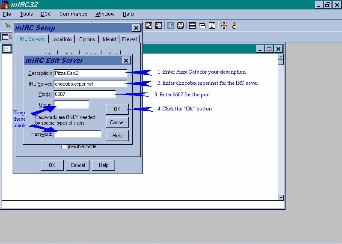Click Help in the Edit Server dialog
Screen dimensions: 342x244
coord(117,136)
